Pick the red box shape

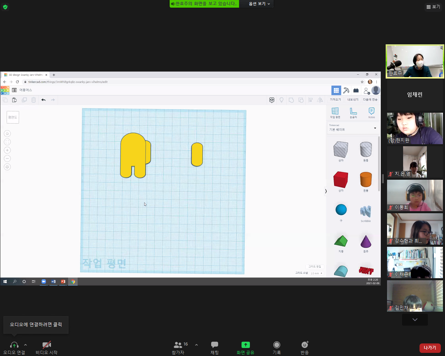(341, 180)
